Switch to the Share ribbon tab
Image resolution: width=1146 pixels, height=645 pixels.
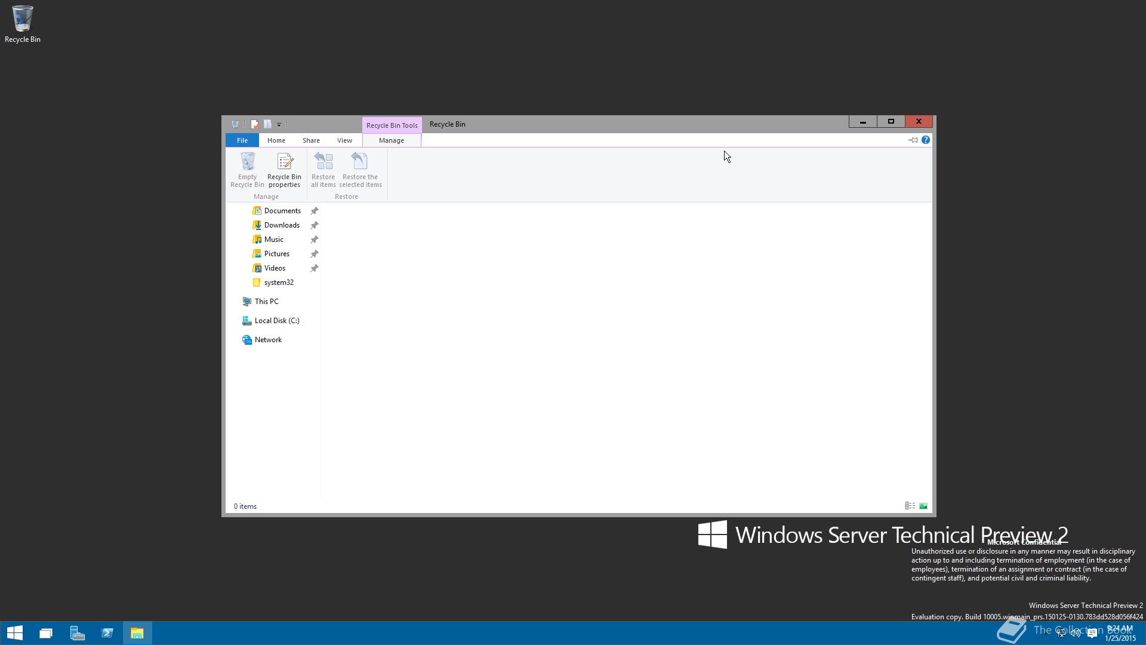(311, 140)
